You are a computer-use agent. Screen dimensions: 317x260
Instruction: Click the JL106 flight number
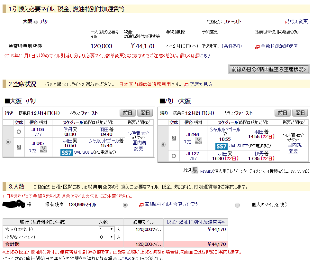pyautogui.click(x=38, y=130)
